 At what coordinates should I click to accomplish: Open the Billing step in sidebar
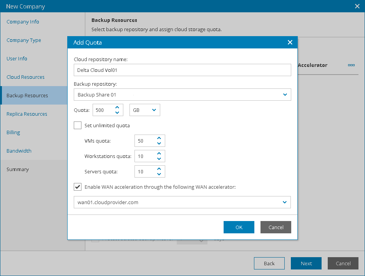pyautogui.click(x=13, y=132)
